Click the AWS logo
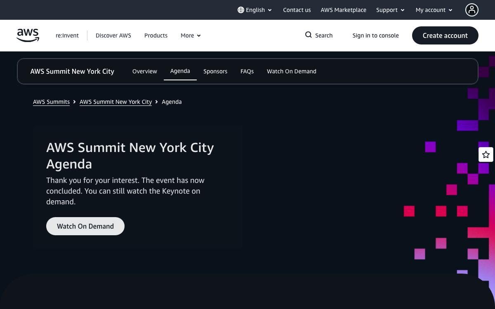Screen dimensions: 495x309 click(28, 35)
